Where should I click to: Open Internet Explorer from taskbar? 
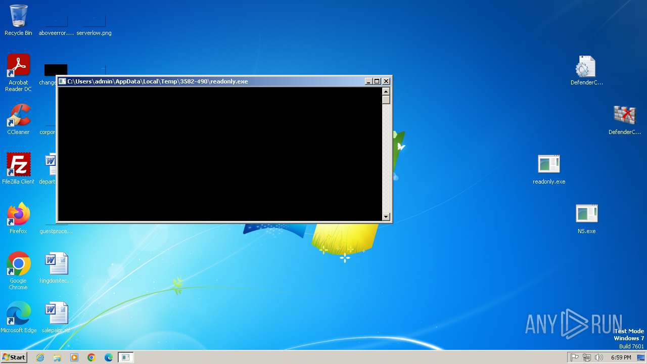[40, 357]
